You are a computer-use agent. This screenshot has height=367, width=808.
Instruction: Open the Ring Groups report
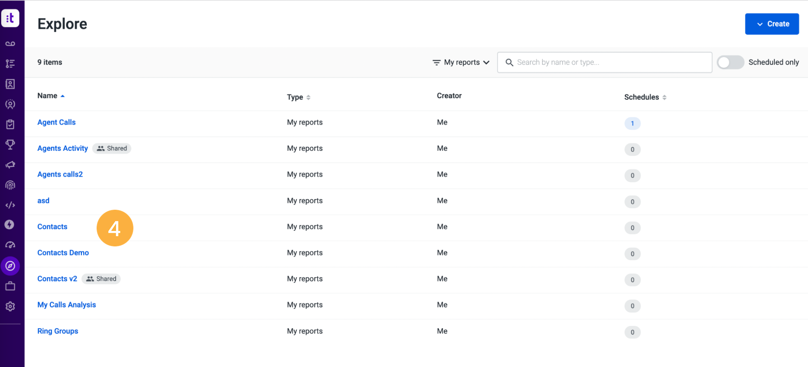[x=57, y=331]
